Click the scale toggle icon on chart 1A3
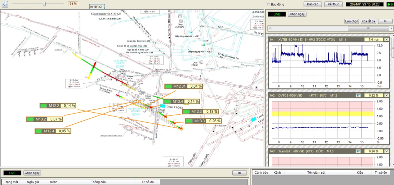 tap(358, 151)
